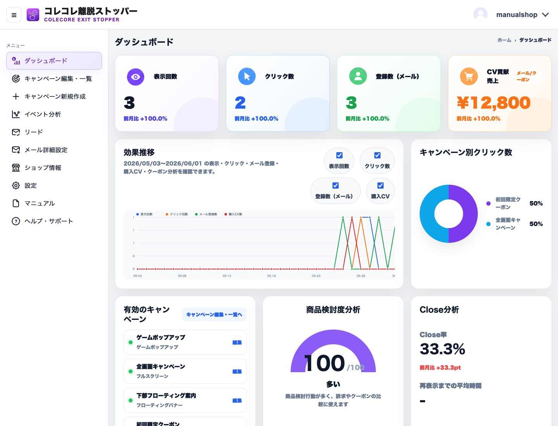The height and width of the screenshot is (426, 558).
Task: Toggle メール登録数 legend entry in chart
Action: pos(206,214)
